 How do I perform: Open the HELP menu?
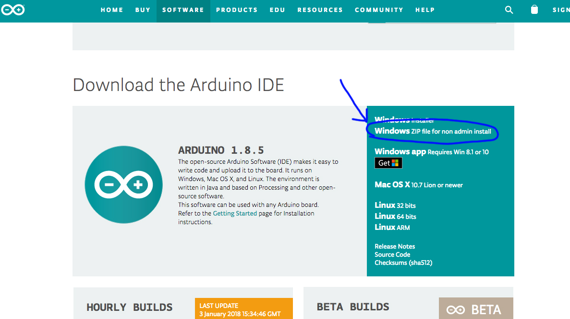pyautogui.click(x=425, y=10)
